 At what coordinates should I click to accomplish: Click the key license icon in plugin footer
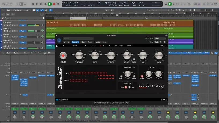tap(164, 100)
